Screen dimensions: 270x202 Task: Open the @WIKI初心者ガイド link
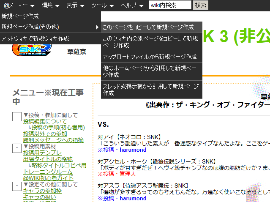(x=48, y=178)
